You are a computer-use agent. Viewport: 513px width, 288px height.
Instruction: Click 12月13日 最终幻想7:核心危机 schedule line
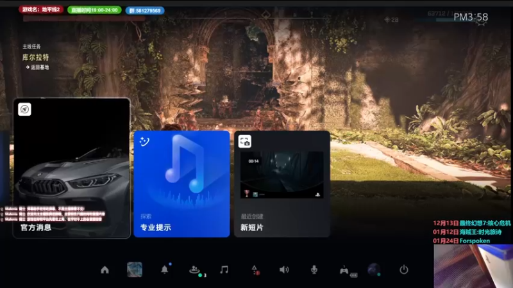[x=472, y=223]
